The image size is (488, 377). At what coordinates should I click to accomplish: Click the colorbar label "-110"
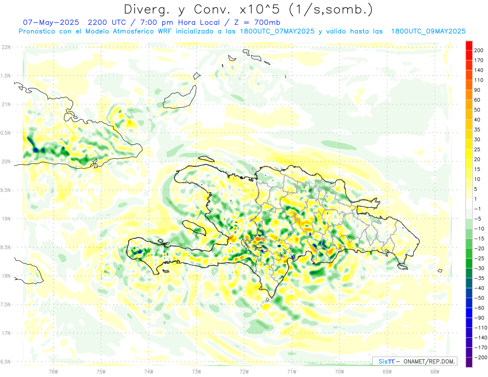(x=480, y=328)
